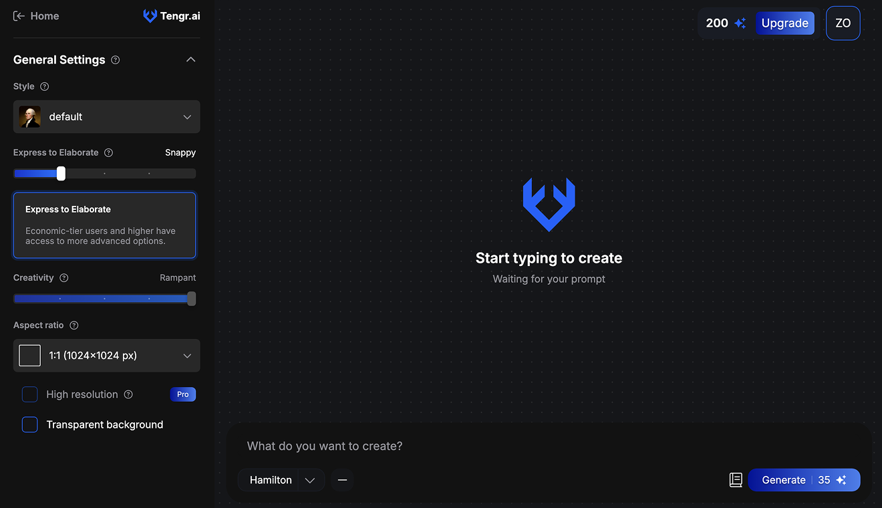Click the Tengr.ai logo
This screenshot has width=882, height=508.
click(171, 15)
